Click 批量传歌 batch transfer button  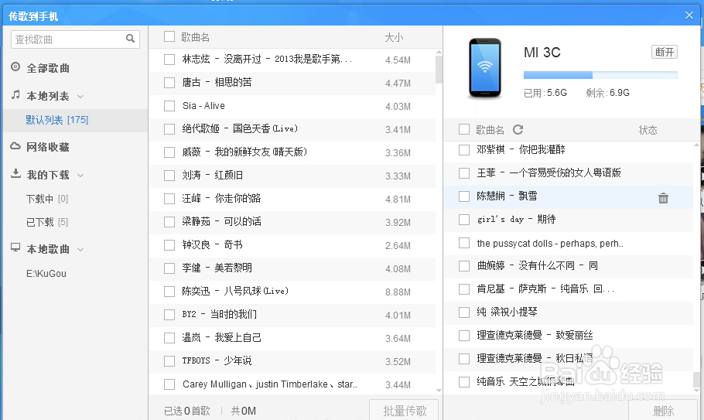[x=404, y=410]
